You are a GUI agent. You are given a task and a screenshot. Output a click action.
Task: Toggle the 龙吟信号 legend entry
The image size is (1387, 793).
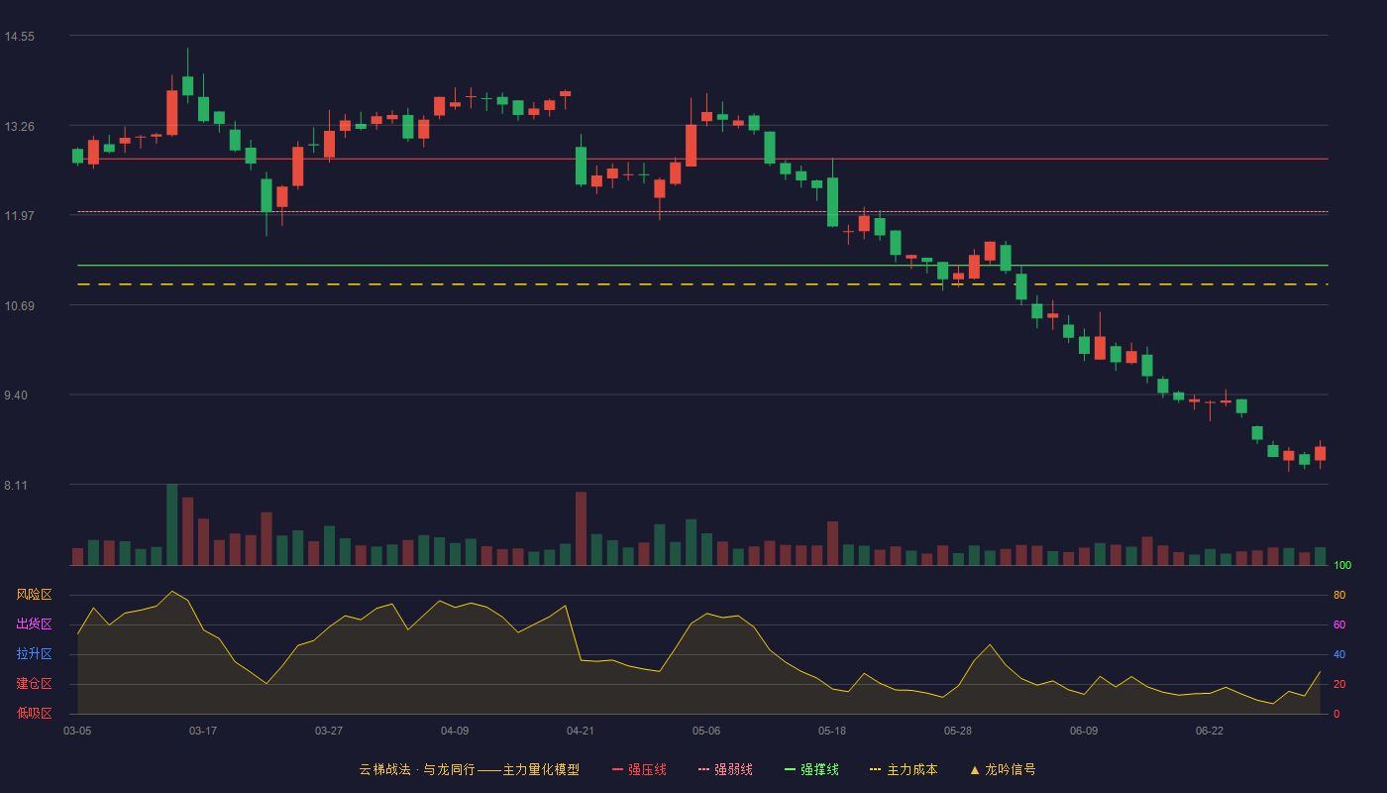pyautogui.click(x=1003, y=769)
